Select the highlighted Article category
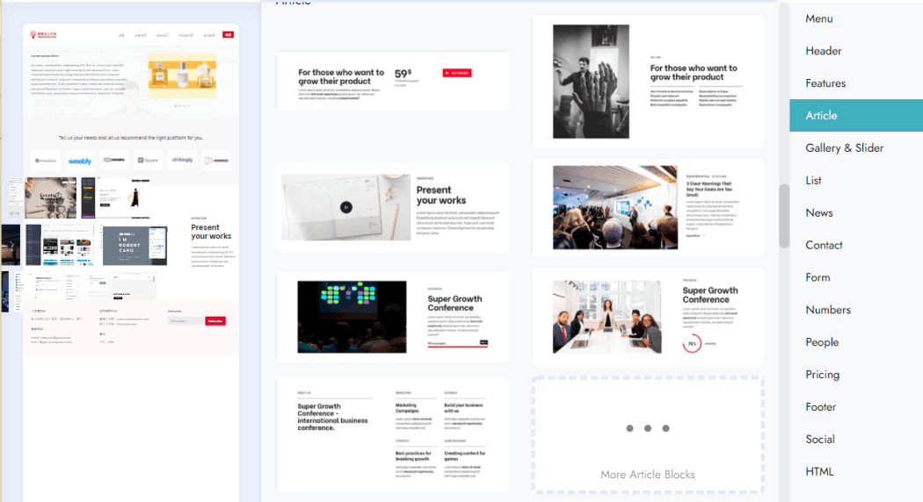 pyautogui.click(x=856, y=115)
